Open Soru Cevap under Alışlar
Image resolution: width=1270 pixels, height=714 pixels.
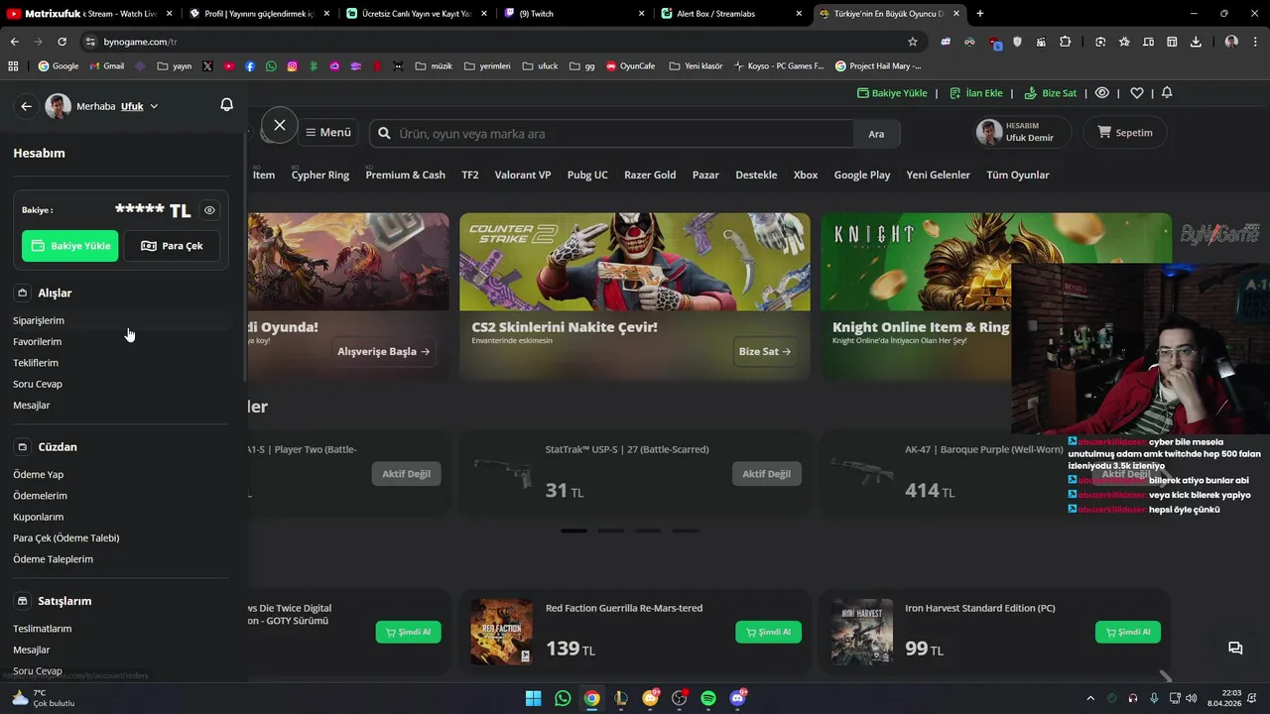coord(38,384)
